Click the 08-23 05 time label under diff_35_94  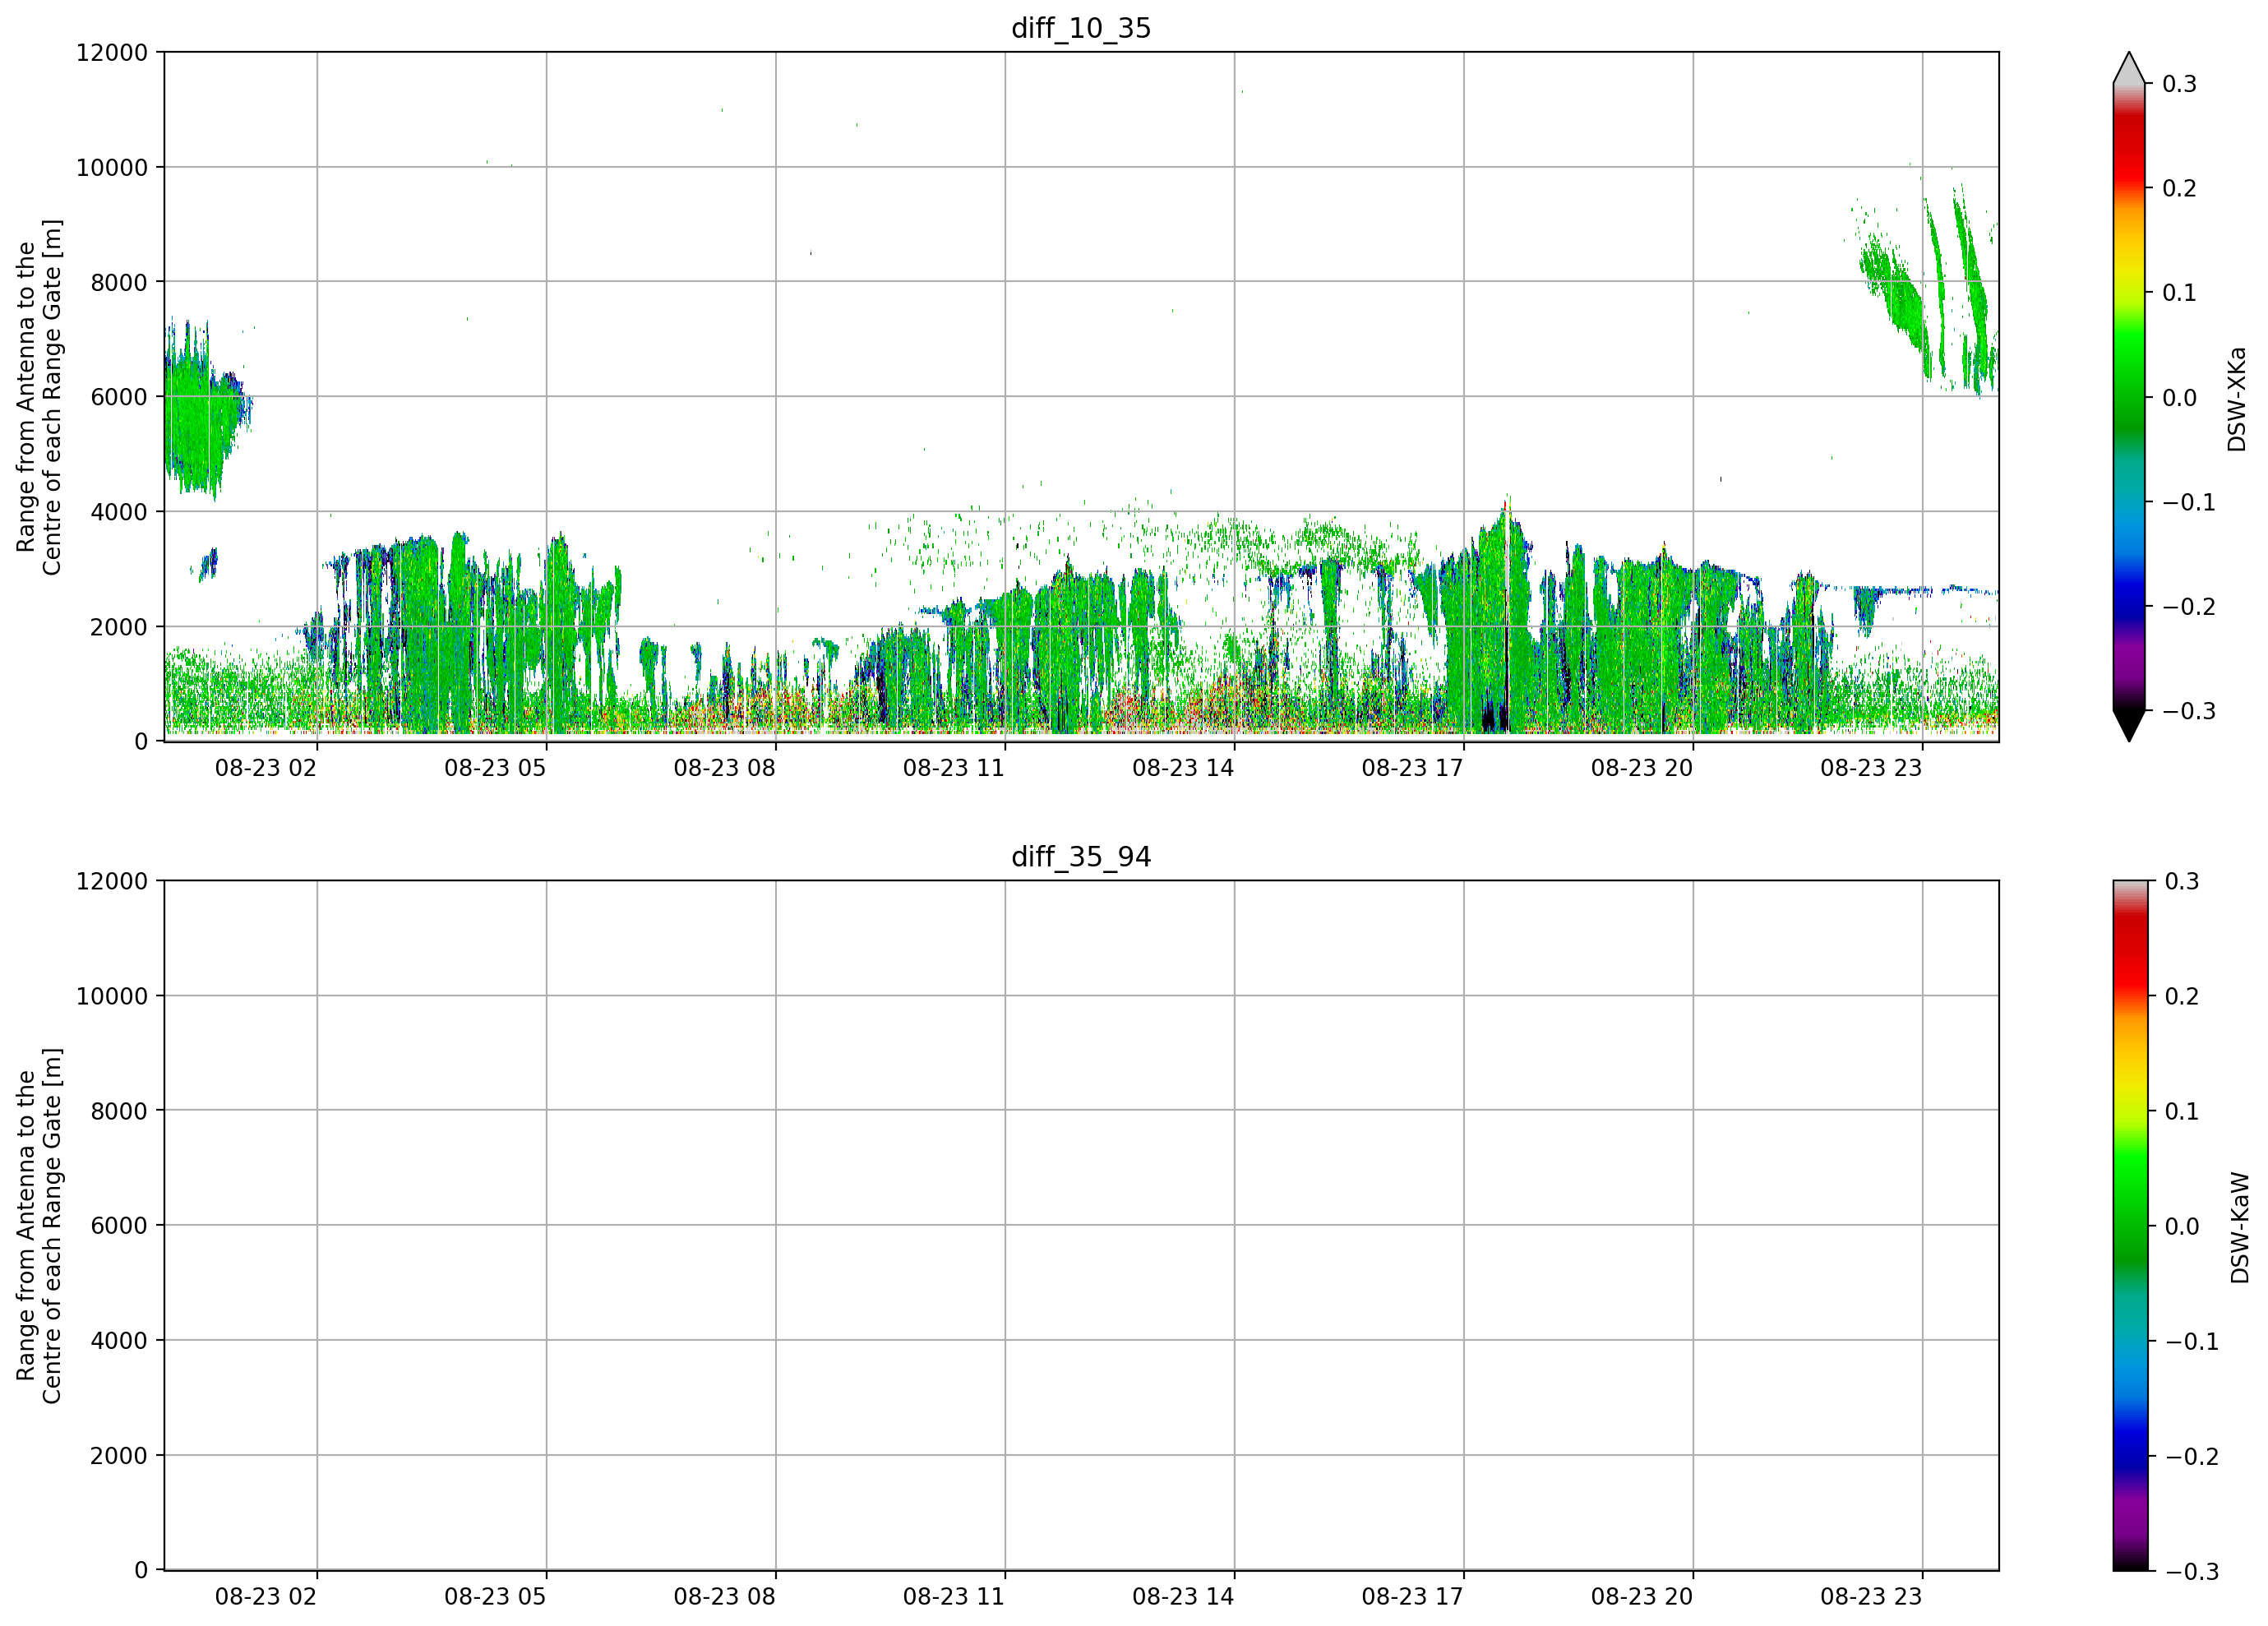click(x=495, y=1597)
